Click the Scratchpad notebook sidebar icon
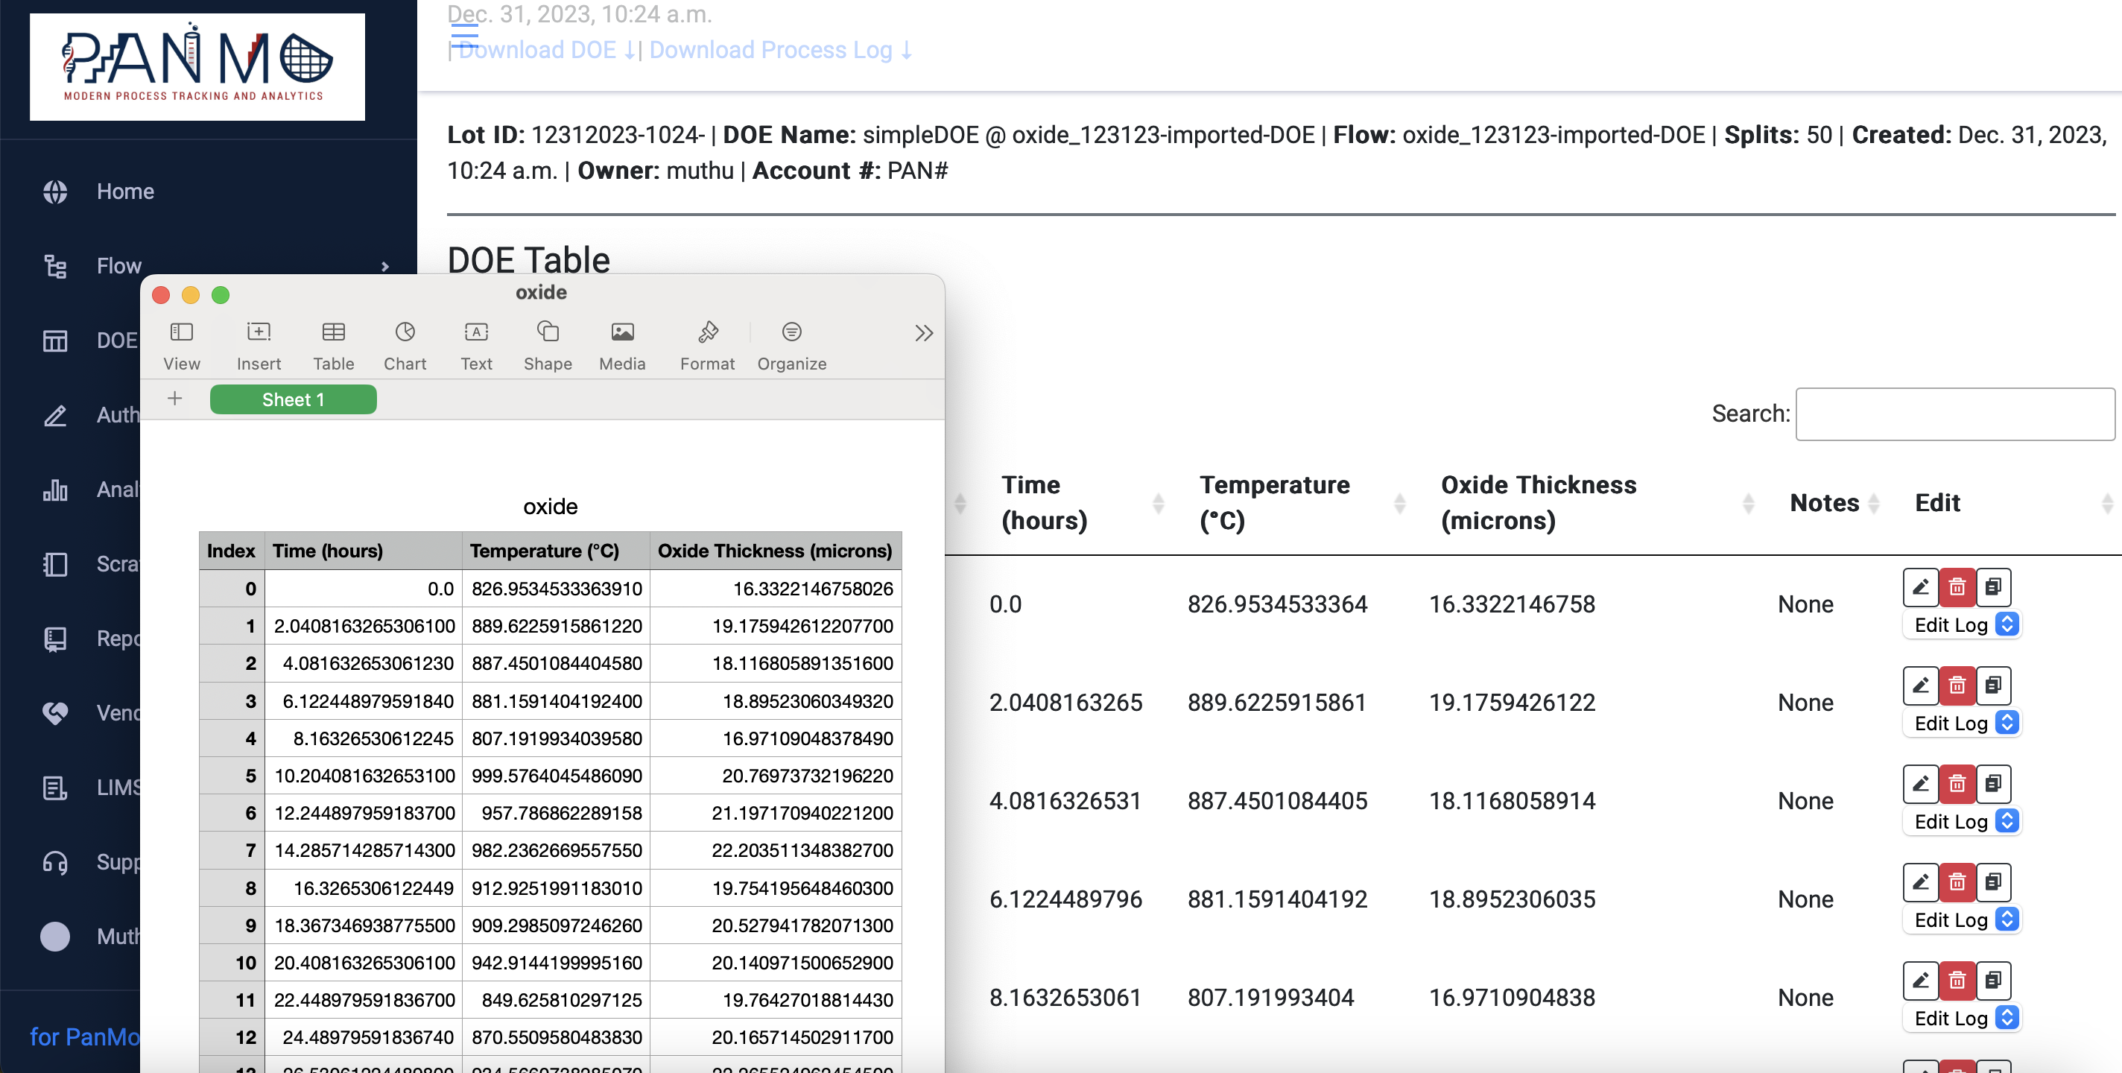The height and width of the screenshot is (1073, 2122). click(55, 565)
